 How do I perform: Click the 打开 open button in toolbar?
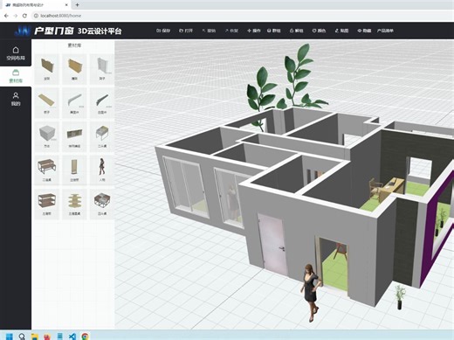point(186,31)
